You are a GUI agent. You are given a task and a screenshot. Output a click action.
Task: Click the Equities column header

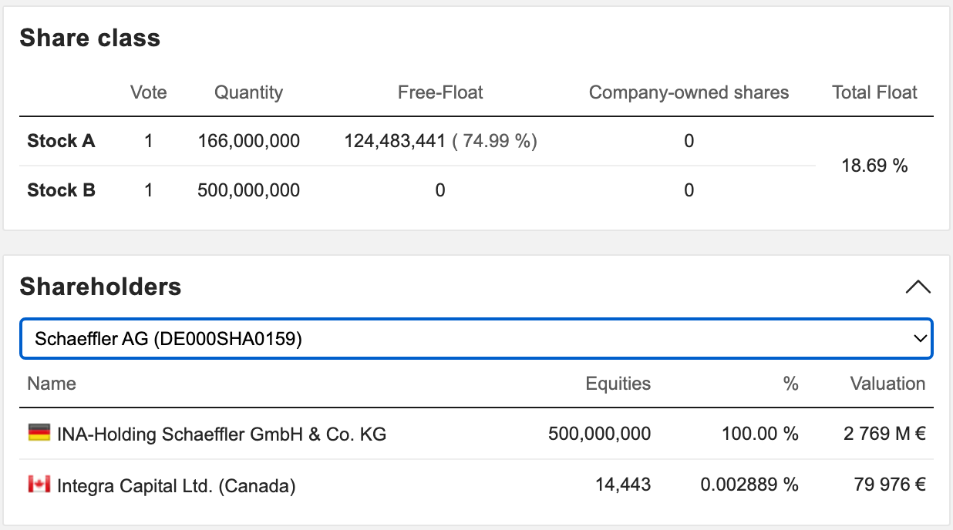[x=618, y=384]
